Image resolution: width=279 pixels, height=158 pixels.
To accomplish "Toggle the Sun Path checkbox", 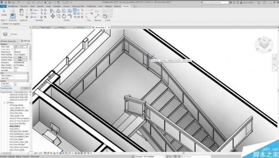I will [15, 70].
